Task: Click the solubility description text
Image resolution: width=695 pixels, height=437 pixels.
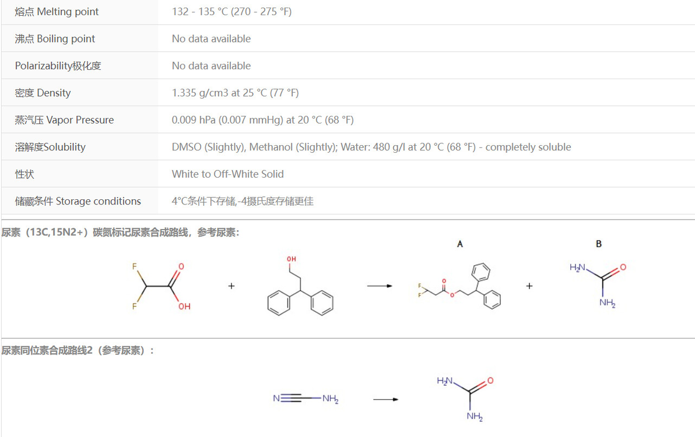Action: tap(371, 147)
